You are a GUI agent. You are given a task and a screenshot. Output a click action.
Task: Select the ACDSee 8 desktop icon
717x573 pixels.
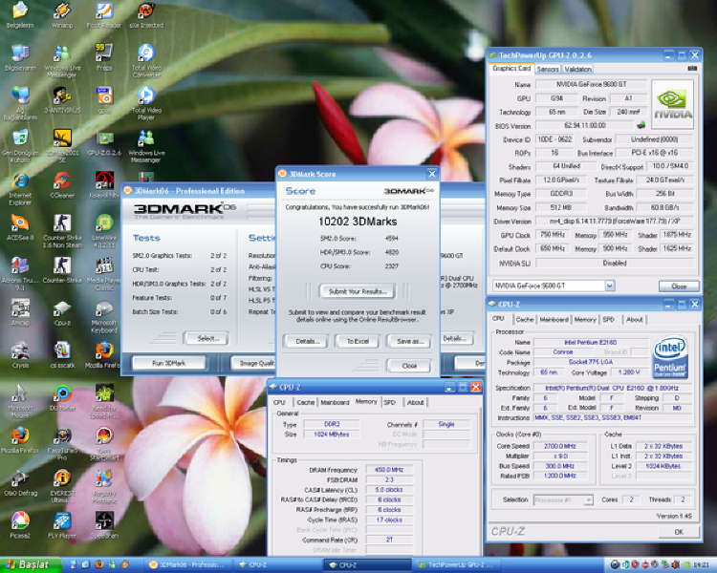tap(20, 227)
